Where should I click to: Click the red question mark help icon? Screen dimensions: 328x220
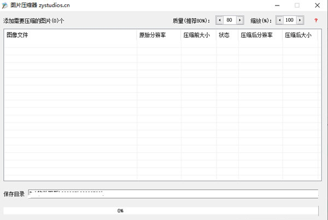tap(315, 20)
